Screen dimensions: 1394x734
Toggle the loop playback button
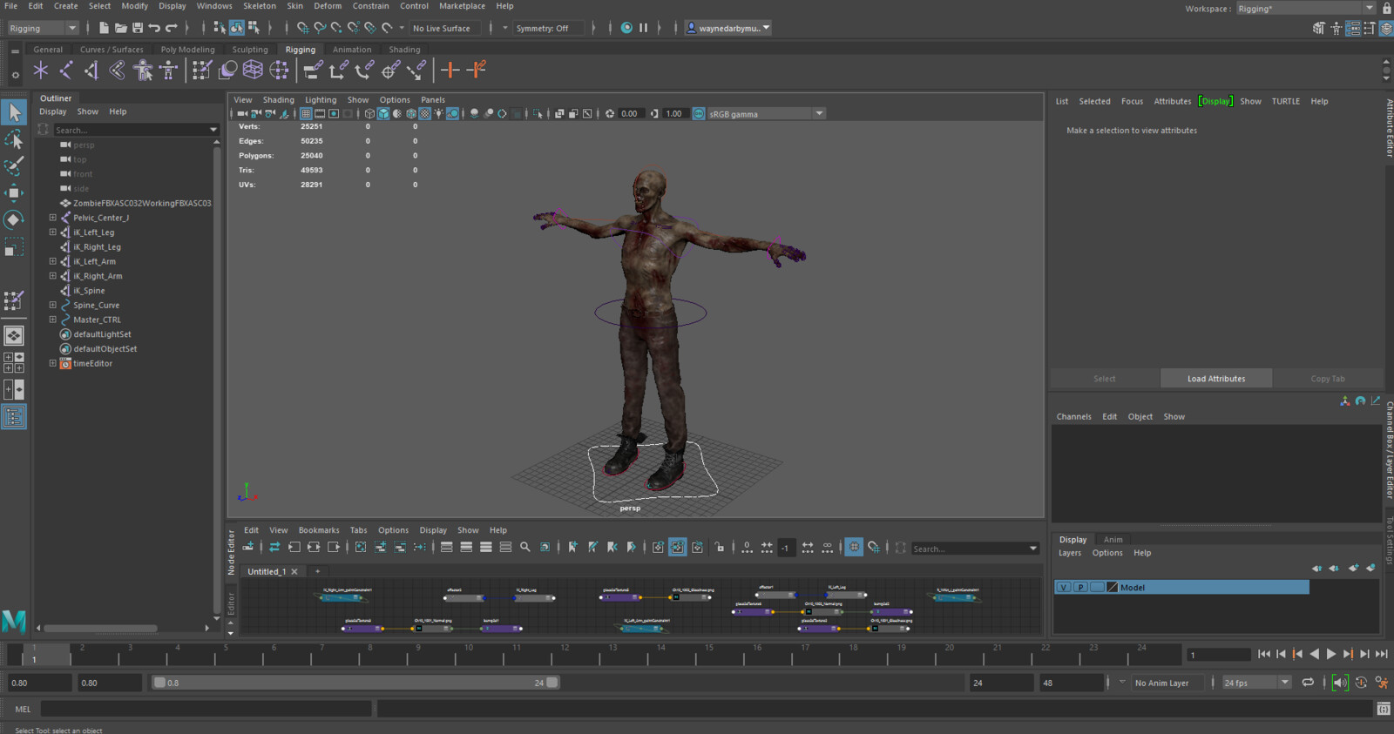tap(1308, 683)
